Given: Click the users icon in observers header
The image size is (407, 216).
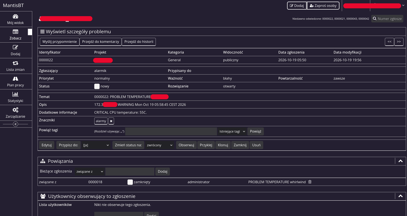Looking at the screenshot, I should (43, 196).
